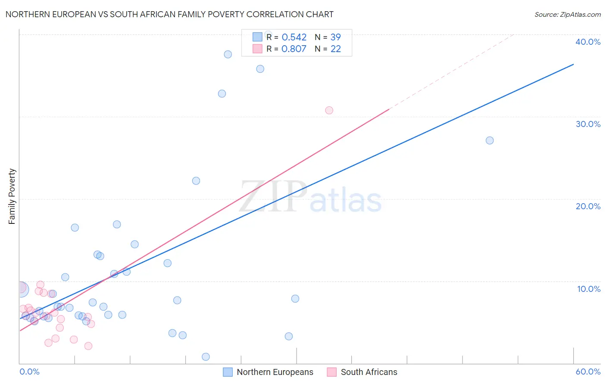The height and width of the screenshot is (384, 606).
Task: Click the 40.0% y-axis tick label
Action: [x=588, y=42]
